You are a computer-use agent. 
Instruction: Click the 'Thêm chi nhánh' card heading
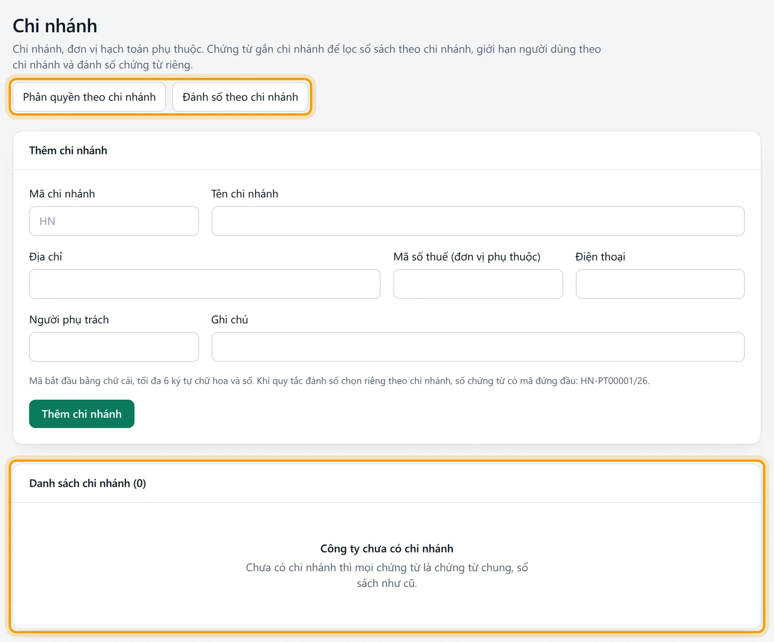click(x=68, y=150)
